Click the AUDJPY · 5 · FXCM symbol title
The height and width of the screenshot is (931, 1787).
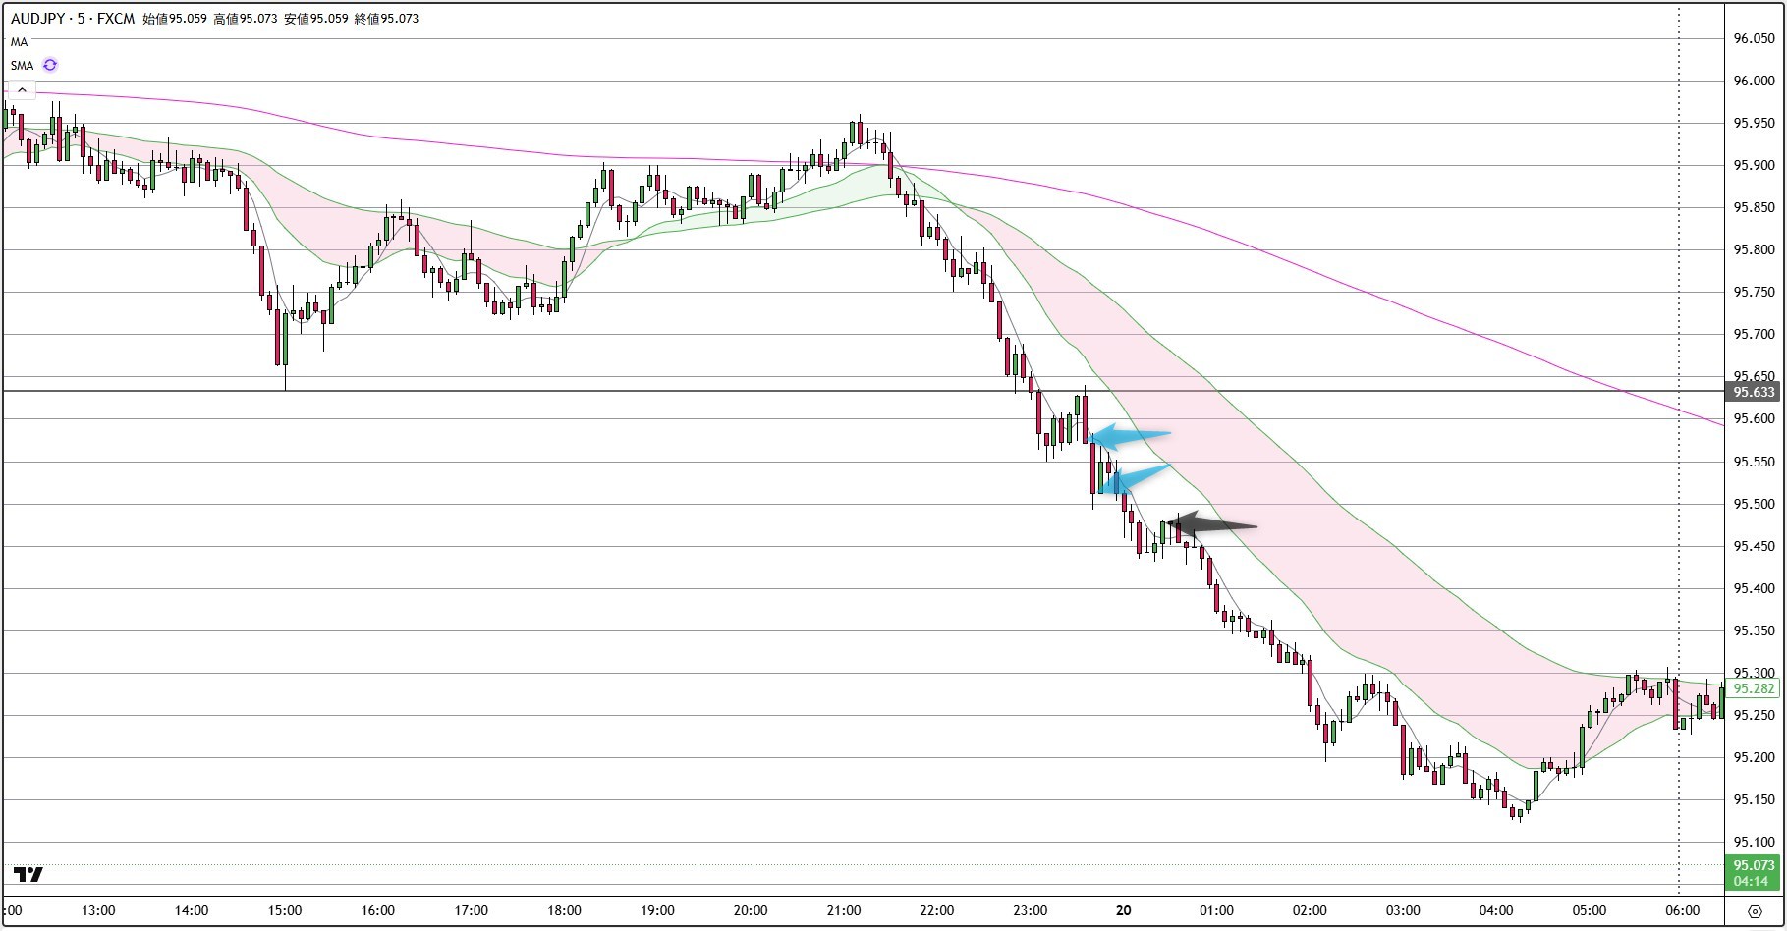point(72,19)
